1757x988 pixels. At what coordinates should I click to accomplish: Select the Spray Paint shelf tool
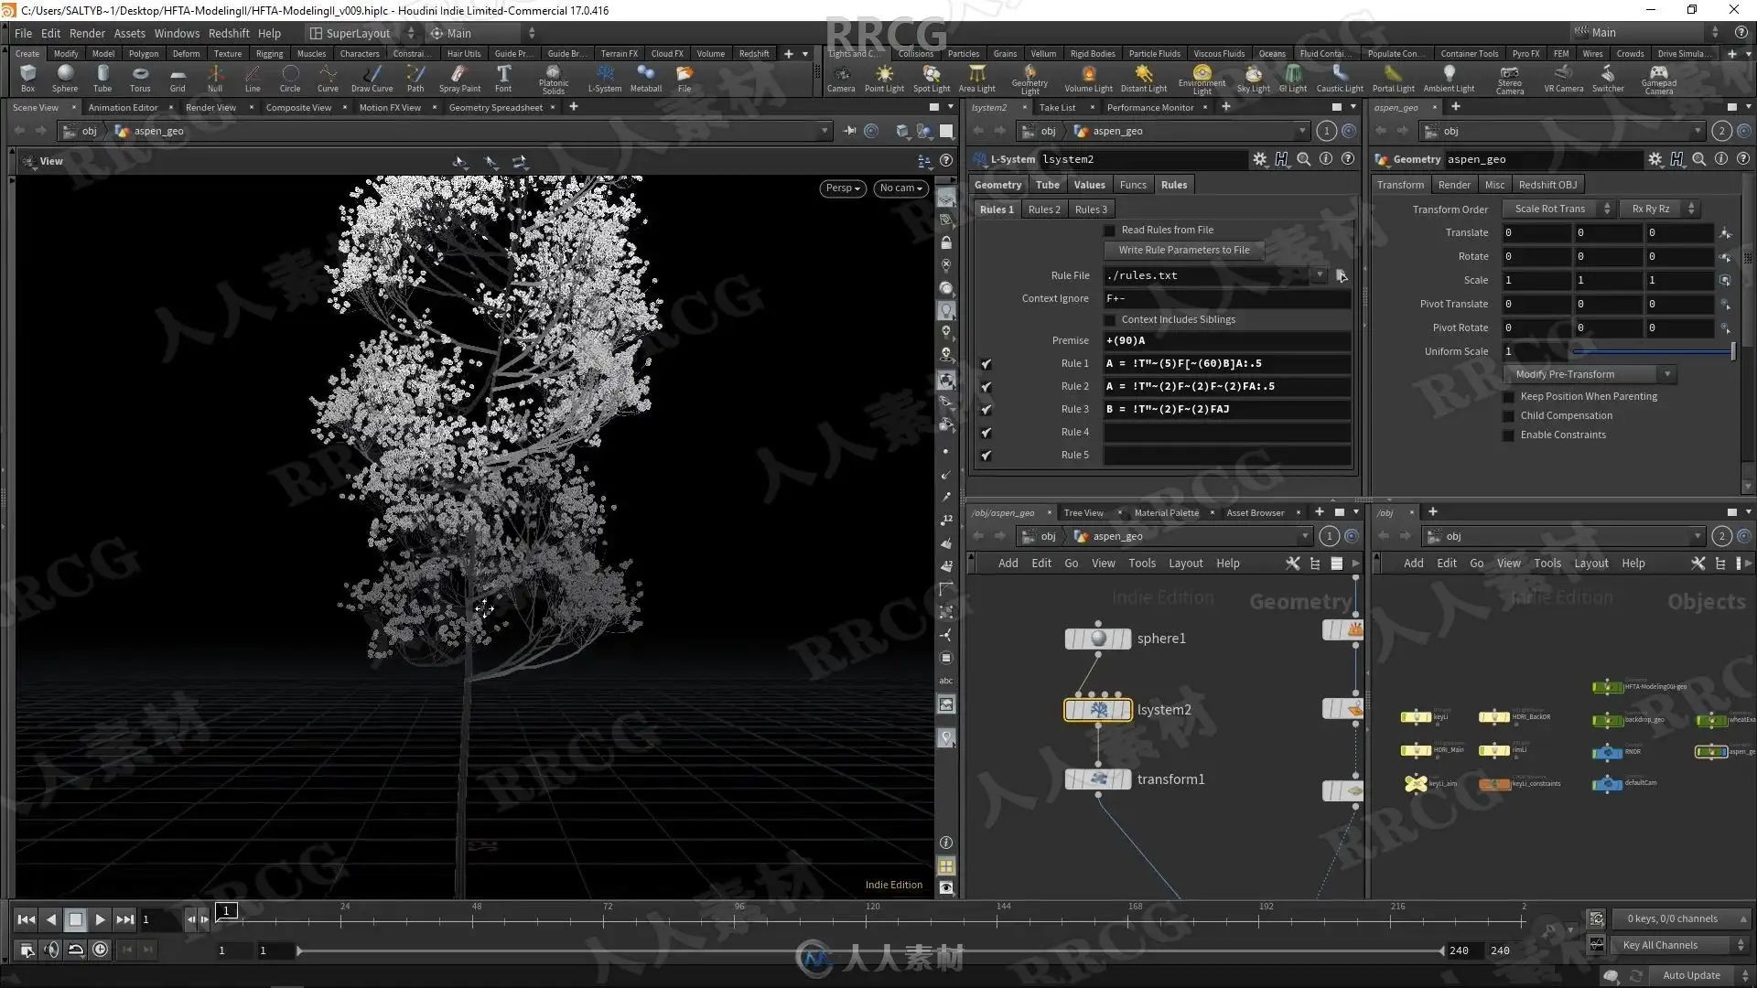pyautogui.click(x=459, y=75)
